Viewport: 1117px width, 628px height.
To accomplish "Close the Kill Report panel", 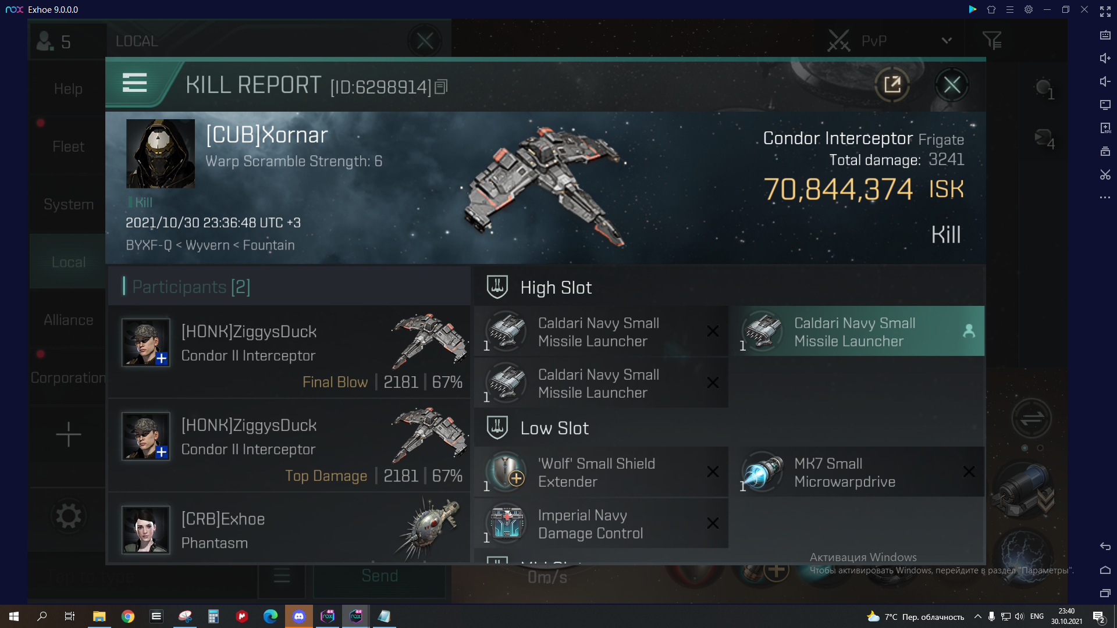I will click(953, 85).
